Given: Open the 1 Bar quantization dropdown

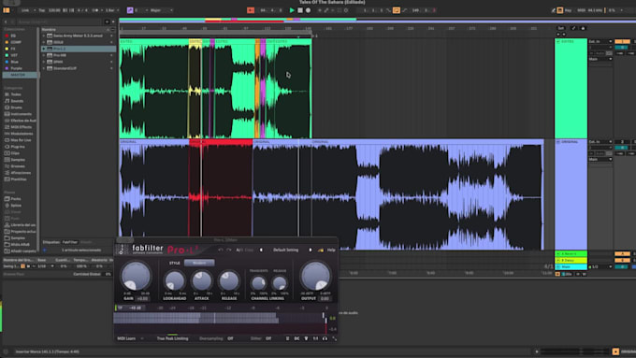Looking at the screenshot, I should (112, 10).
